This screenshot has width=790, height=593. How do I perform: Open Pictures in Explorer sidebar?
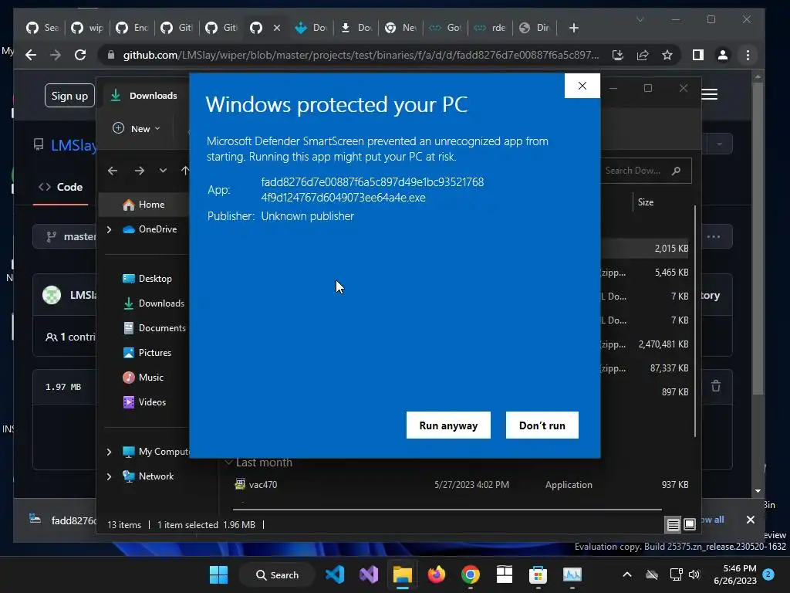147,352
